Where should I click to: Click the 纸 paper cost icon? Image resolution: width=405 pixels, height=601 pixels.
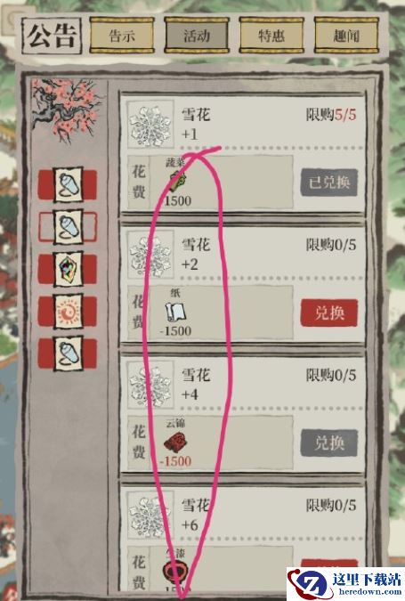[175, 312]
